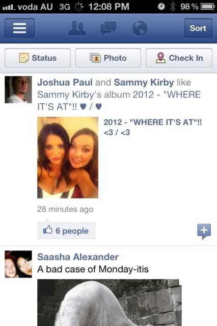Open friend requests icon

pyautogui.click(x=77, y=28)
